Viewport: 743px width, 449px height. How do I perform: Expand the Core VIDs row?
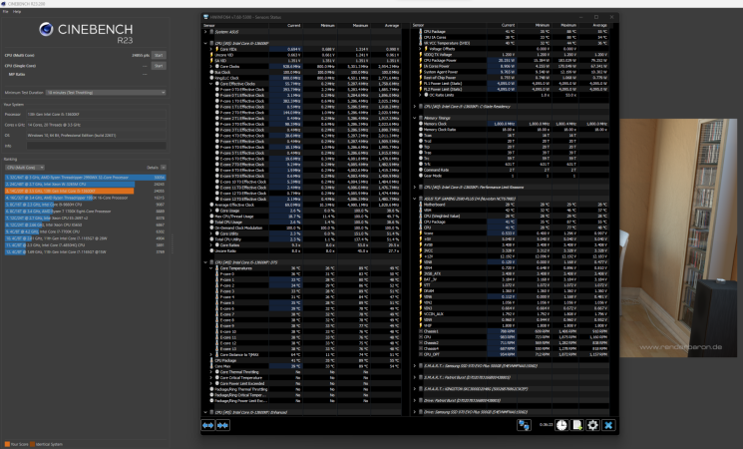click(211, 49)
